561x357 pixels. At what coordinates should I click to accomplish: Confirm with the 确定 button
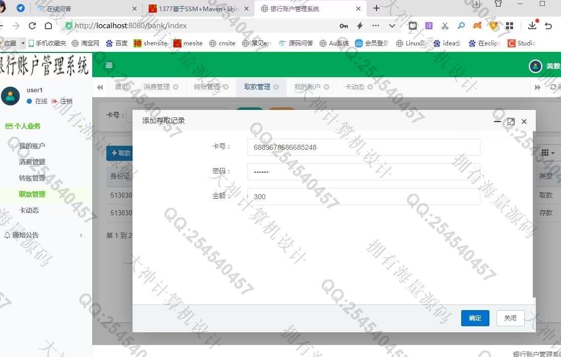click(475, 318)
